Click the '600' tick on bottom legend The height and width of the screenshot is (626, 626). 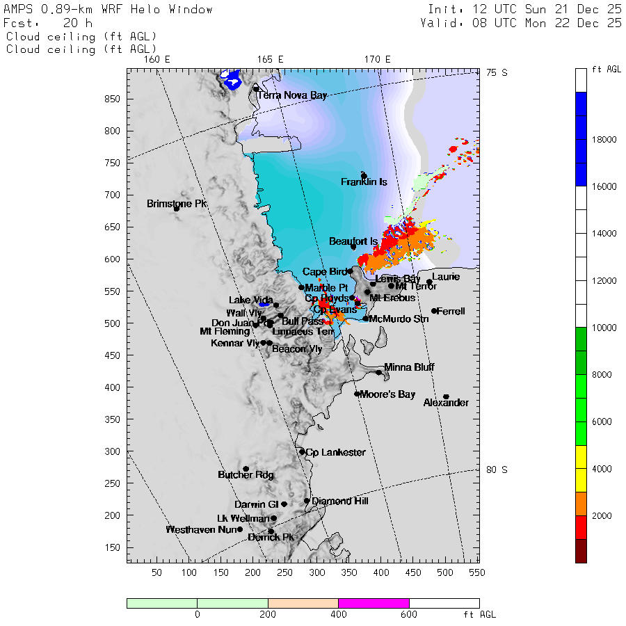(409, 614)
